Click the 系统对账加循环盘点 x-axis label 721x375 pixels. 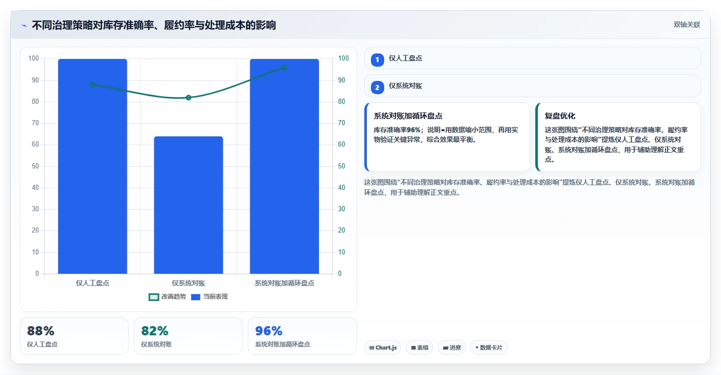[x=284, y=283]
